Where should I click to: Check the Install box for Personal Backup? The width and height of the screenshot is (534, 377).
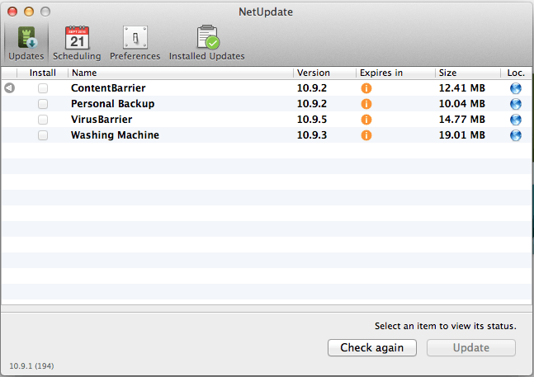[43, 104]
